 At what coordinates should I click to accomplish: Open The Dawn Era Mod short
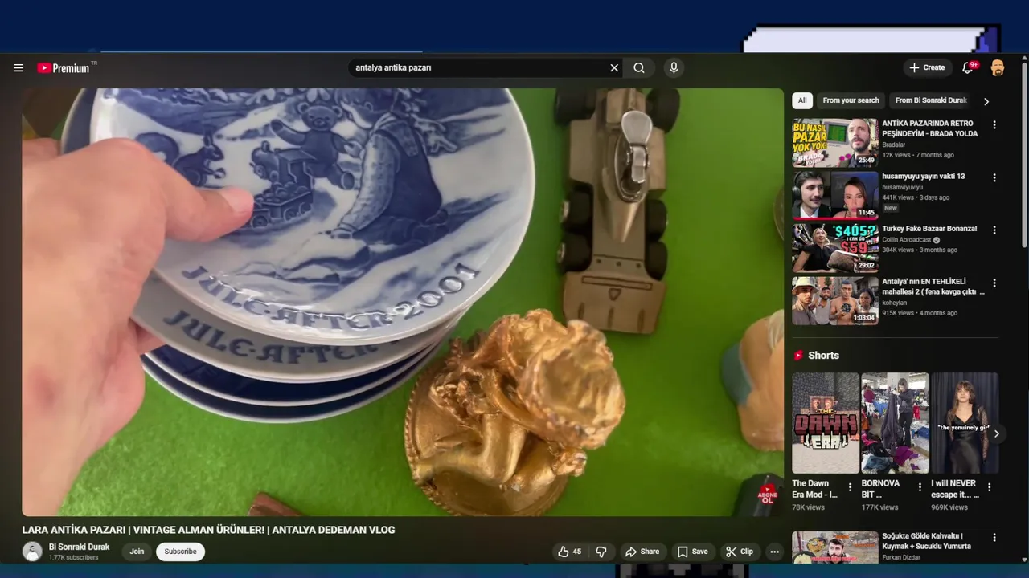(x=826, y=423)
